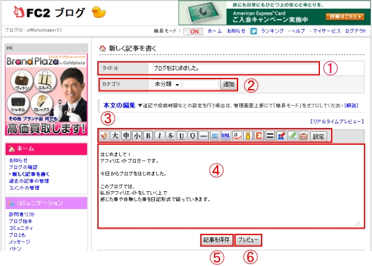372x266 pixels.
Task: Click the American Express banner ad
Action: pos(275,12)
